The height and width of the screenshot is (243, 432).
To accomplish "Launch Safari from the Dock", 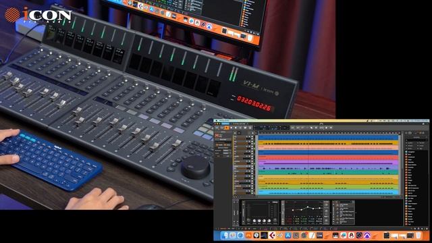I will click(x=240, y=236).
